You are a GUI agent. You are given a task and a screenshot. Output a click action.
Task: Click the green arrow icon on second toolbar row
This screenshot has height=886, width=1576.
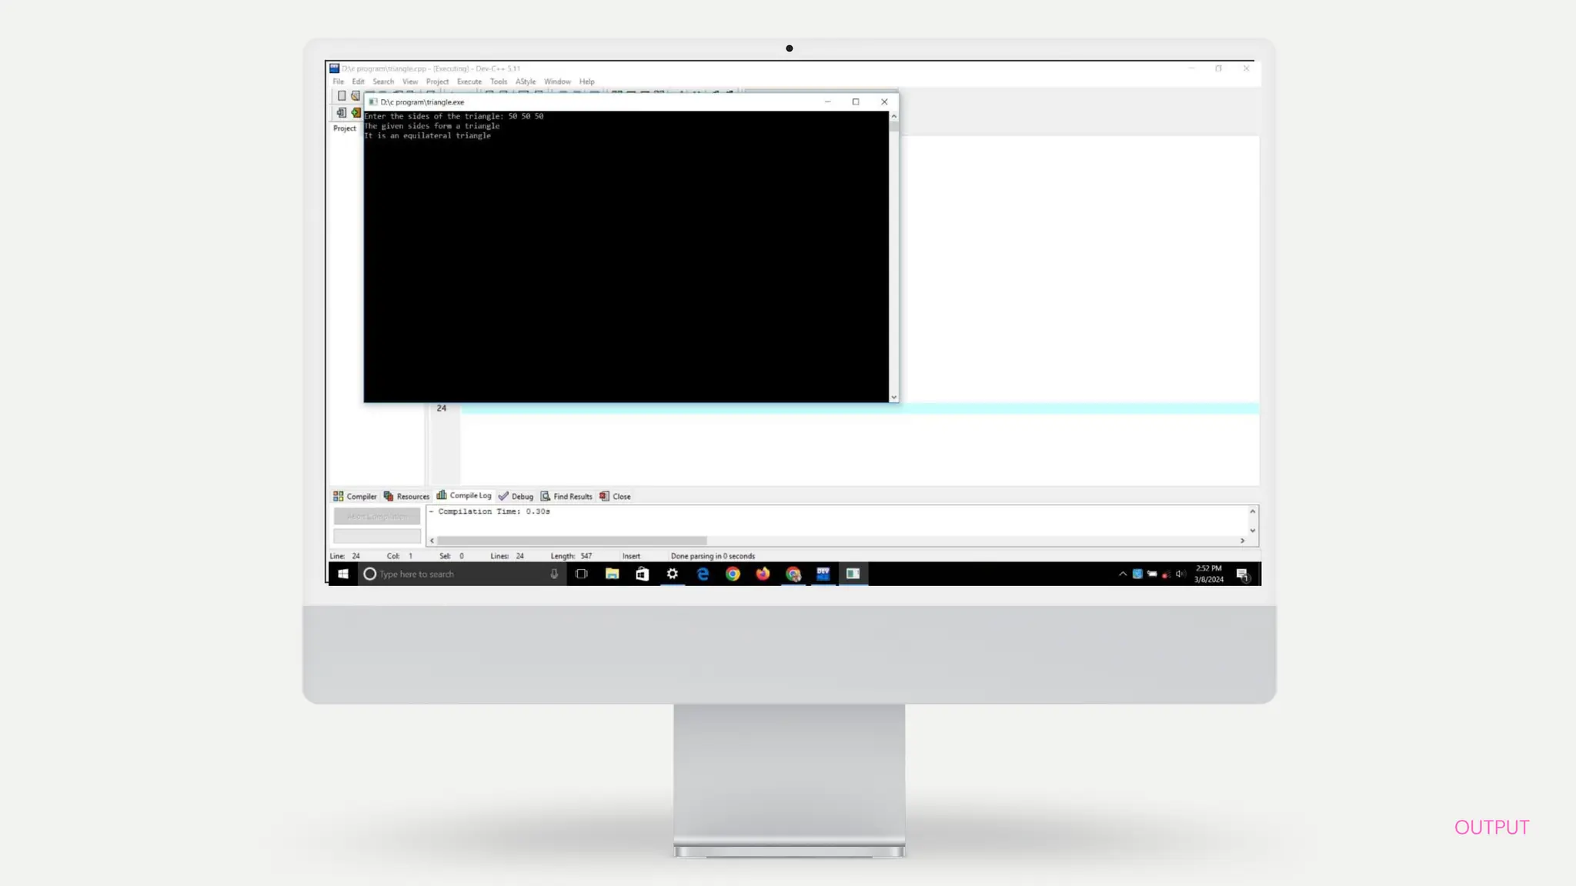coord(356,113)
